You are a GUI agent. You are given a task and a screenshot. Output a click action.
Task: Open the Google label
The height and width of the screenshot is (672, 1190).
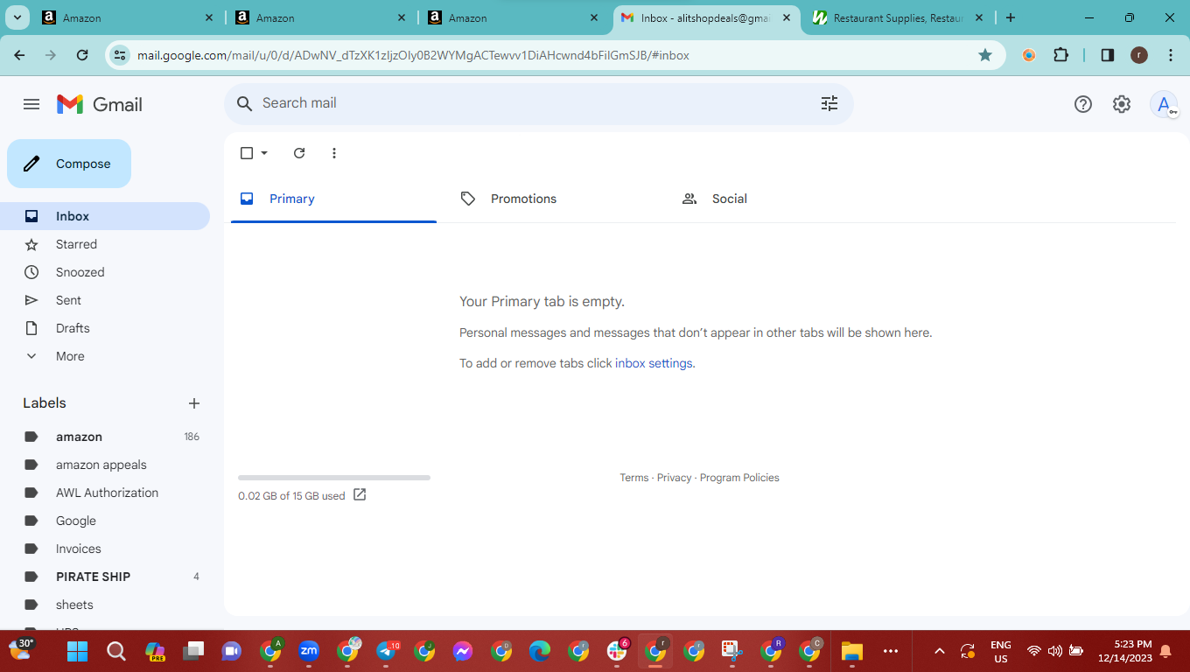105,521
